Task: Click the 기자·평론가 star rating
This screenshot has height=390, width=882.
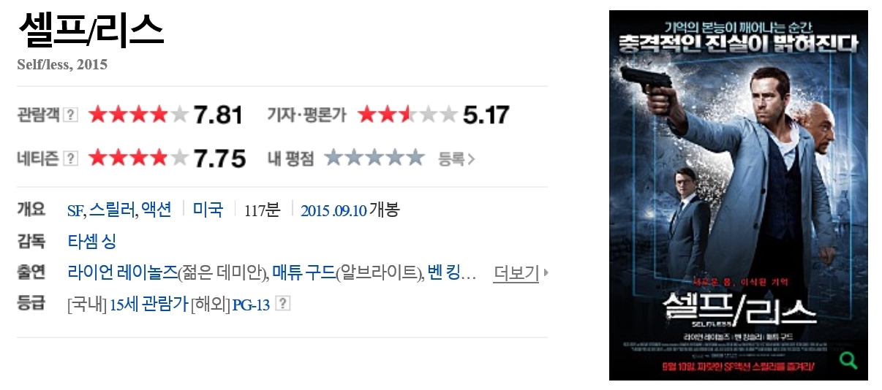Action: click(x=407, y=115)
